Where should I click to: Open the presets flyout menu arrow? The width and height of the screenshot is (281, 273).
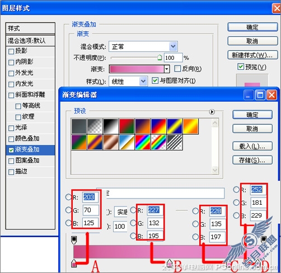tap(212, 112)
